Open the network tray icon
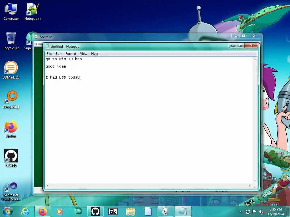This screenshot has width=290, height=217. pos(248,212)
